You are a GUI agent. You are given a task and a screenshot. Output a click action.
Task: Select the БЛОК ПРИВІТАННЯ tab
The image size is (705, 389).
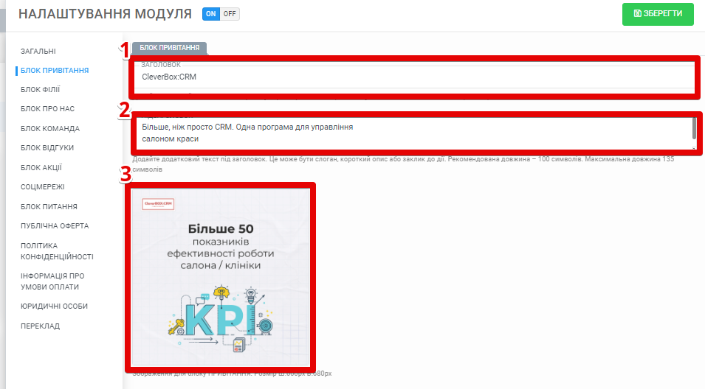coord(170,48)
